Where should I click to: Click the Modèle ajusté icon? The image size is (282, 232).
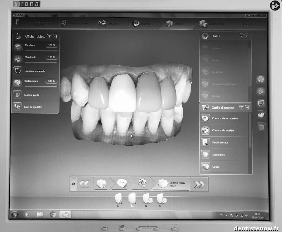click(x=18, y=95)
